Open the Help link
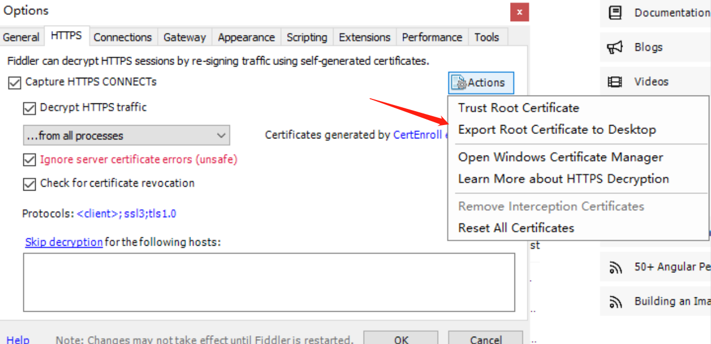 tap(18, 340)
